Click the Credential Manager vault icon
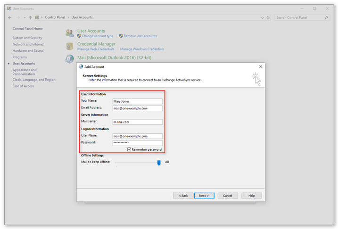The width and height of the screenshot is (338, 229). tap(70, 46)
